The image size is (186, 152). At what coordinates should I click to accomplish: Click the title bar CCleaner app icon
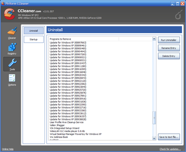[x=3, y=4]
